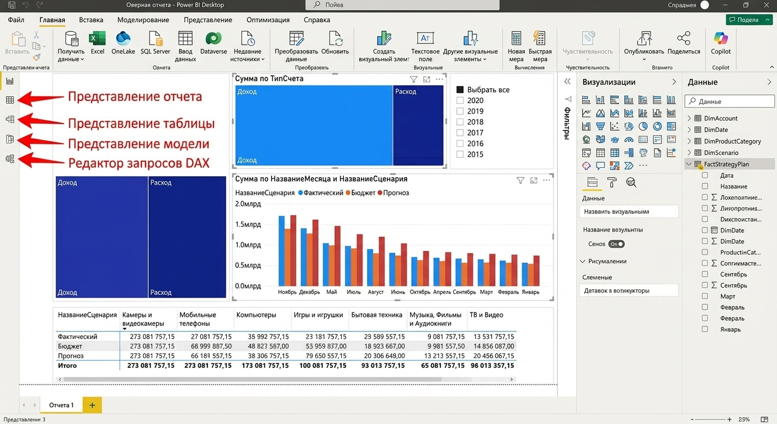Open Ввод данных (enter data) tool
This screenshot has height=424, width=777.
185,46
